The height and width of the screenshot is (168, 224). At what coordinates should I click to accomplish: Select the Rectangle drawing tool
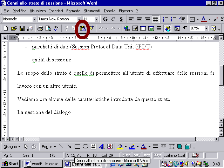pos(77,147)
